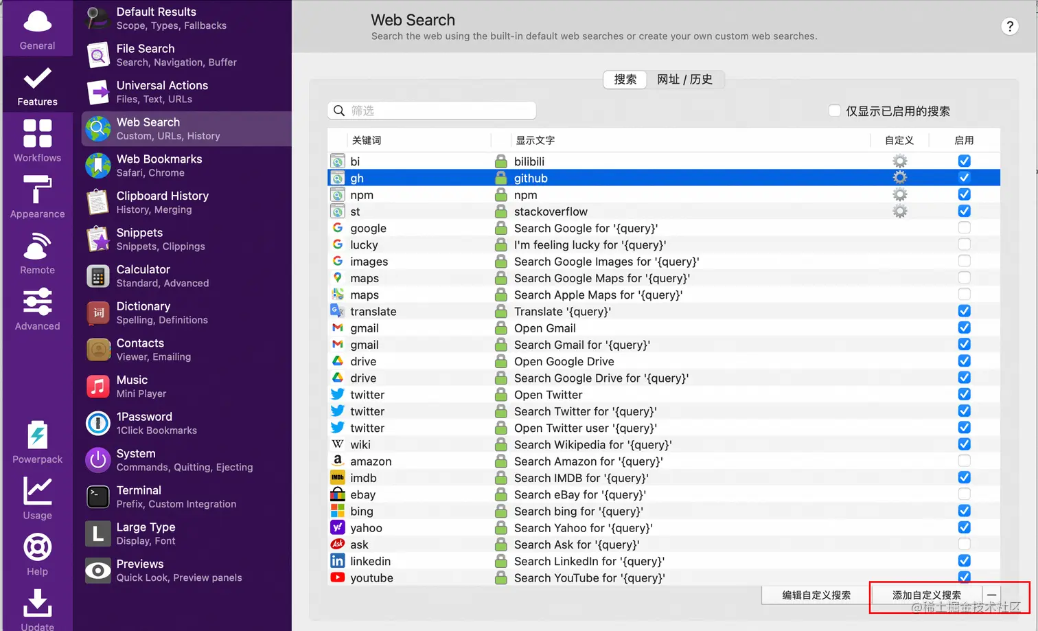
Task: Select Universal Actions feature
Action: (187, 92)
